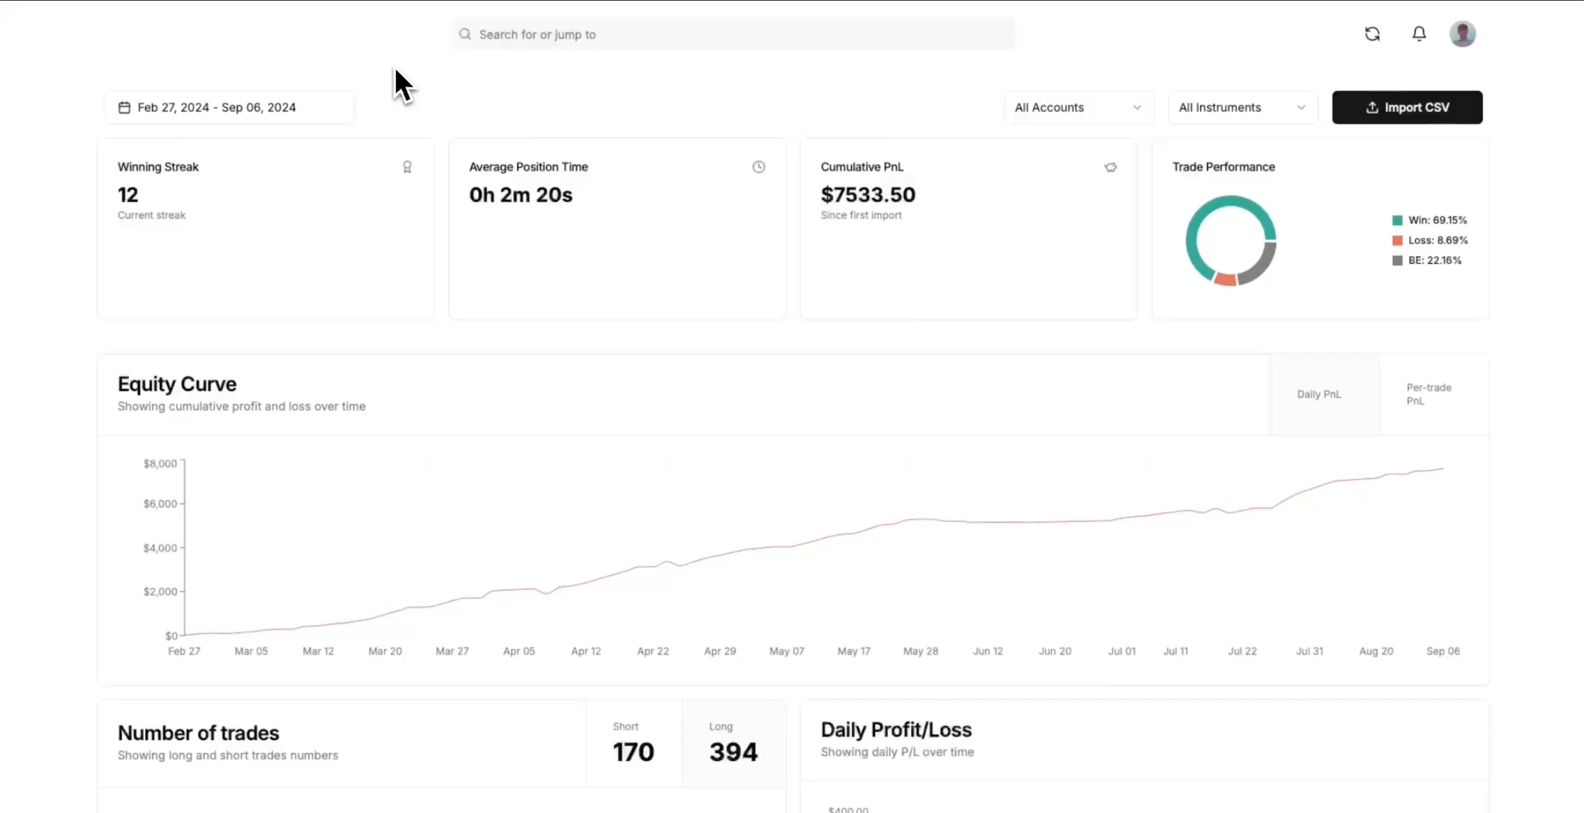Click the Cumulative PnL piggy bank icon

[1110, 167]
